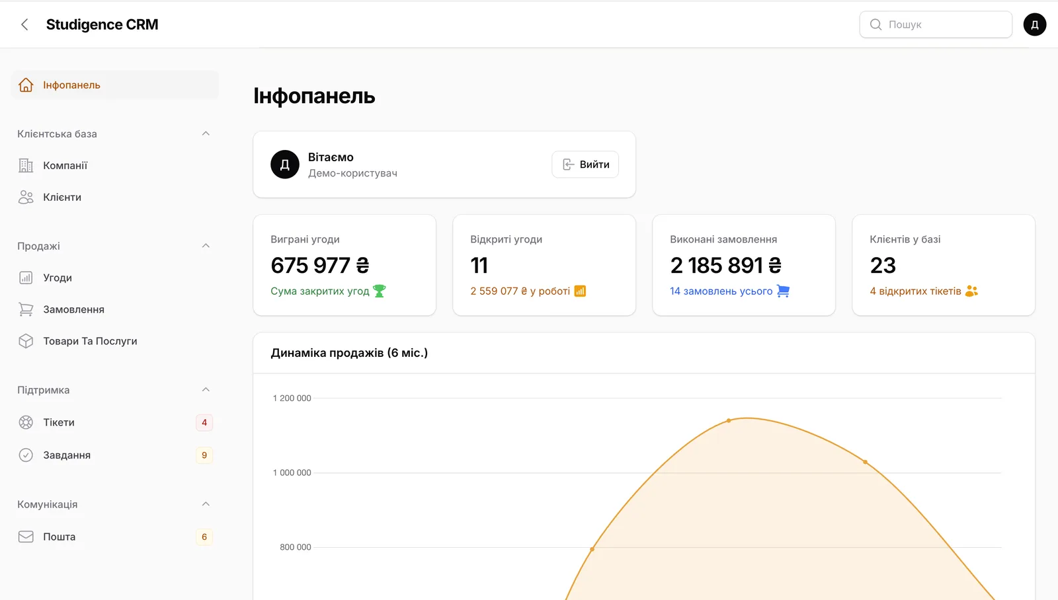Viewport: 1058px width, 600px height.
Task: Collapse the Продажі section
Action: click(206, 246)
